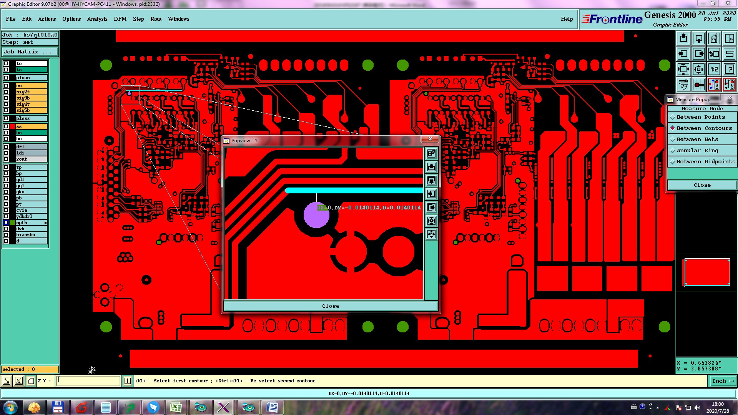Click the previous view undo-zoom icon
Screen dimensions: 738x415
click(714, 54)
